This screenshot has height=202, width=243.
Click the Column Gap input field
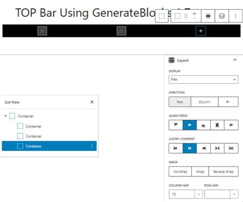pos(182,194)
